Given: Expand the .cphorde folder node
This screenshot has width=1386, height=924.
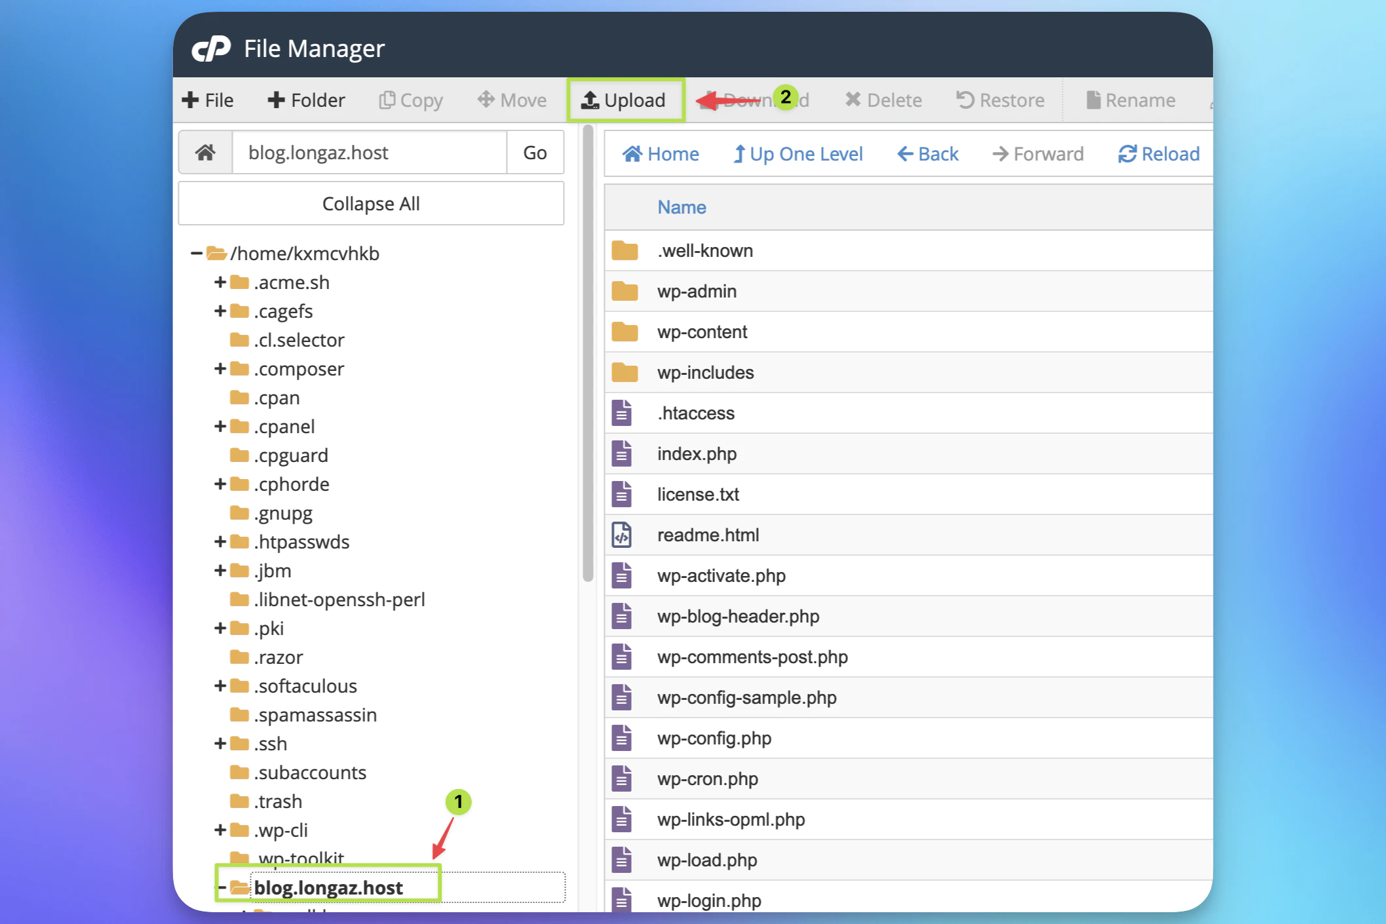Looking at the screenshot, I should point(220,484).
